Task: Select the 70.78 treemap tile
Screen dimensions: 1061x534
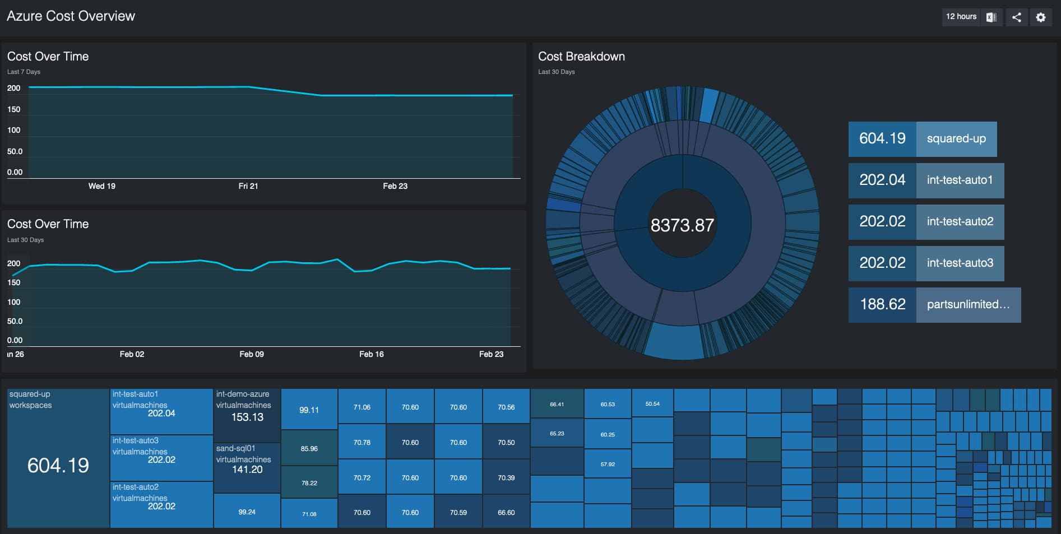Action: pos(362,442)
